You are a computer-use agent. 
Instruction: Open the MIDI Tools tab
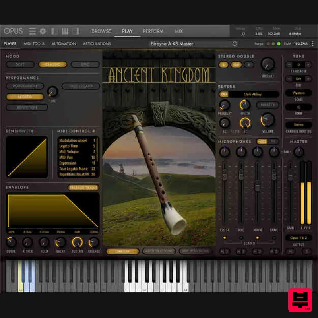(x=34, y=43)
